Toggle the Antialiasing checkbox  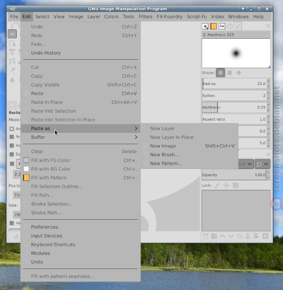12,128
